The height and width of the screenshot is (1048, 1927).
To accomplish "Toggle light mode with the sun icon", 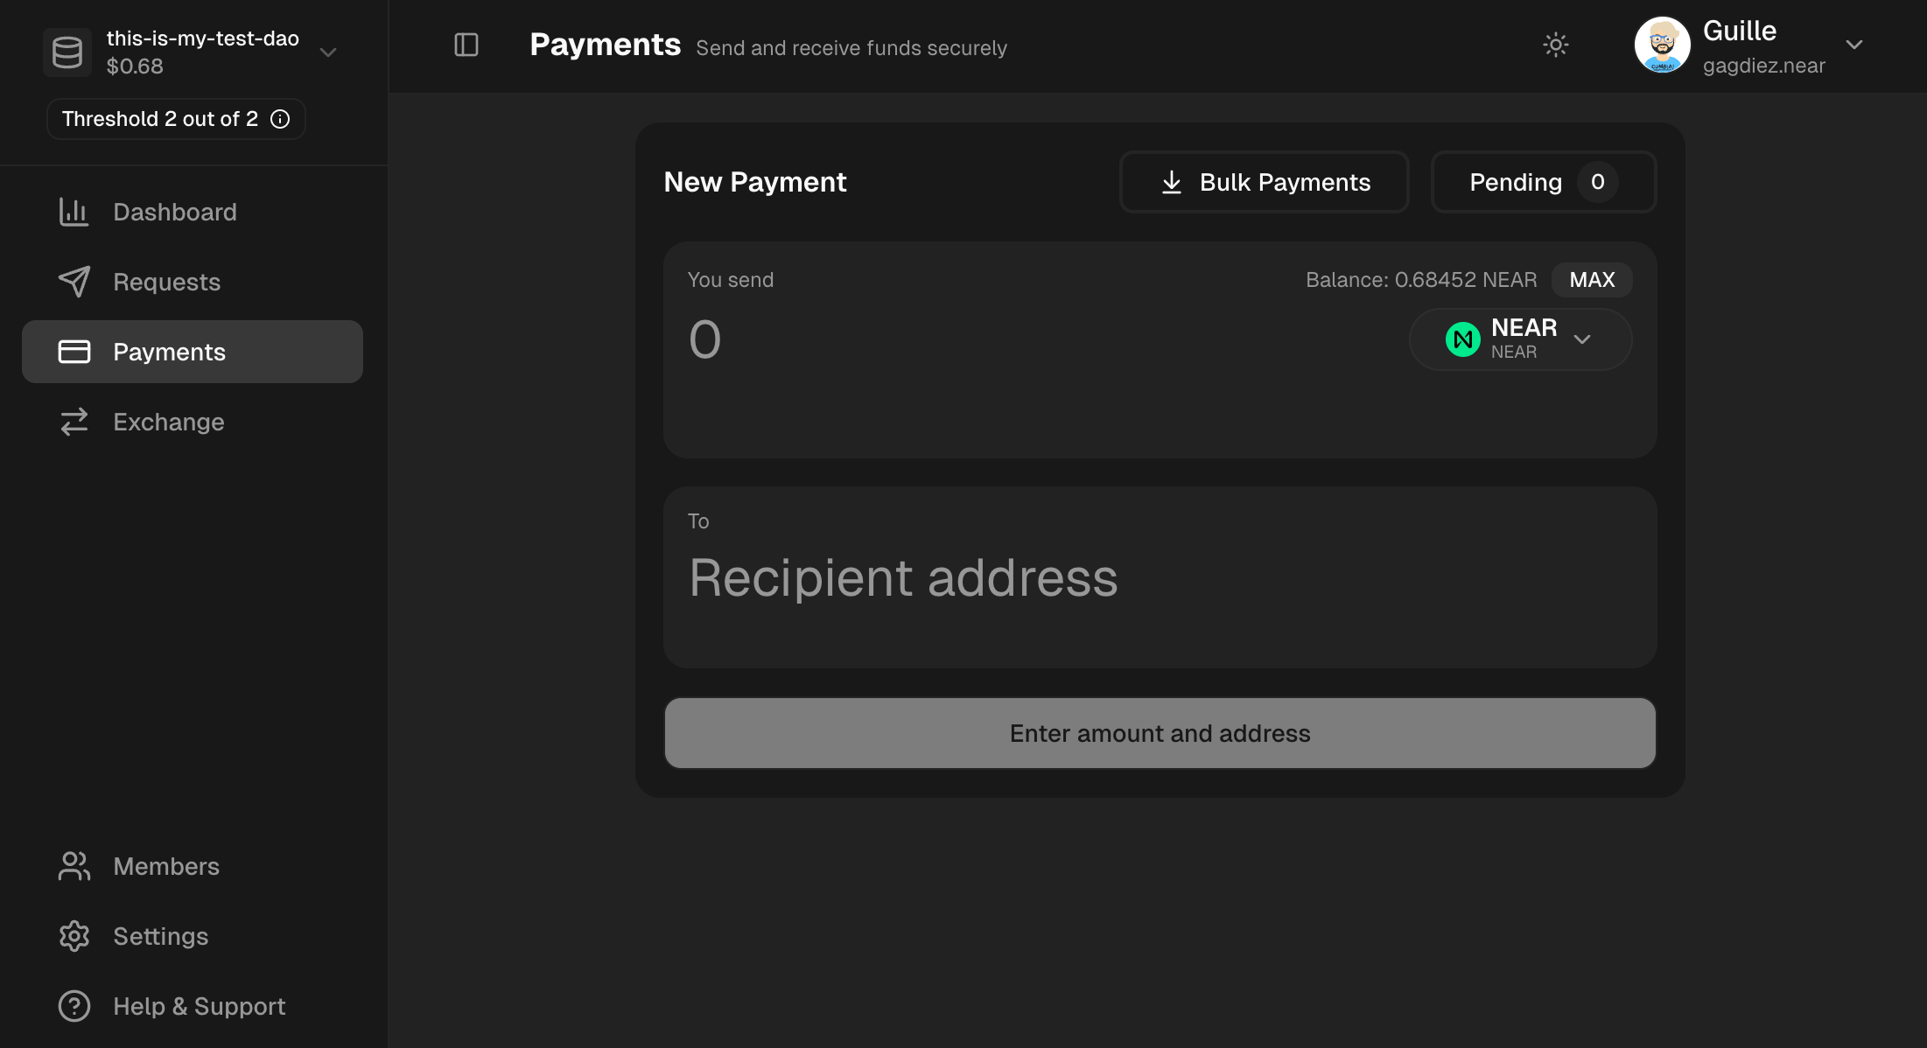I will [x=1556, y=45].
